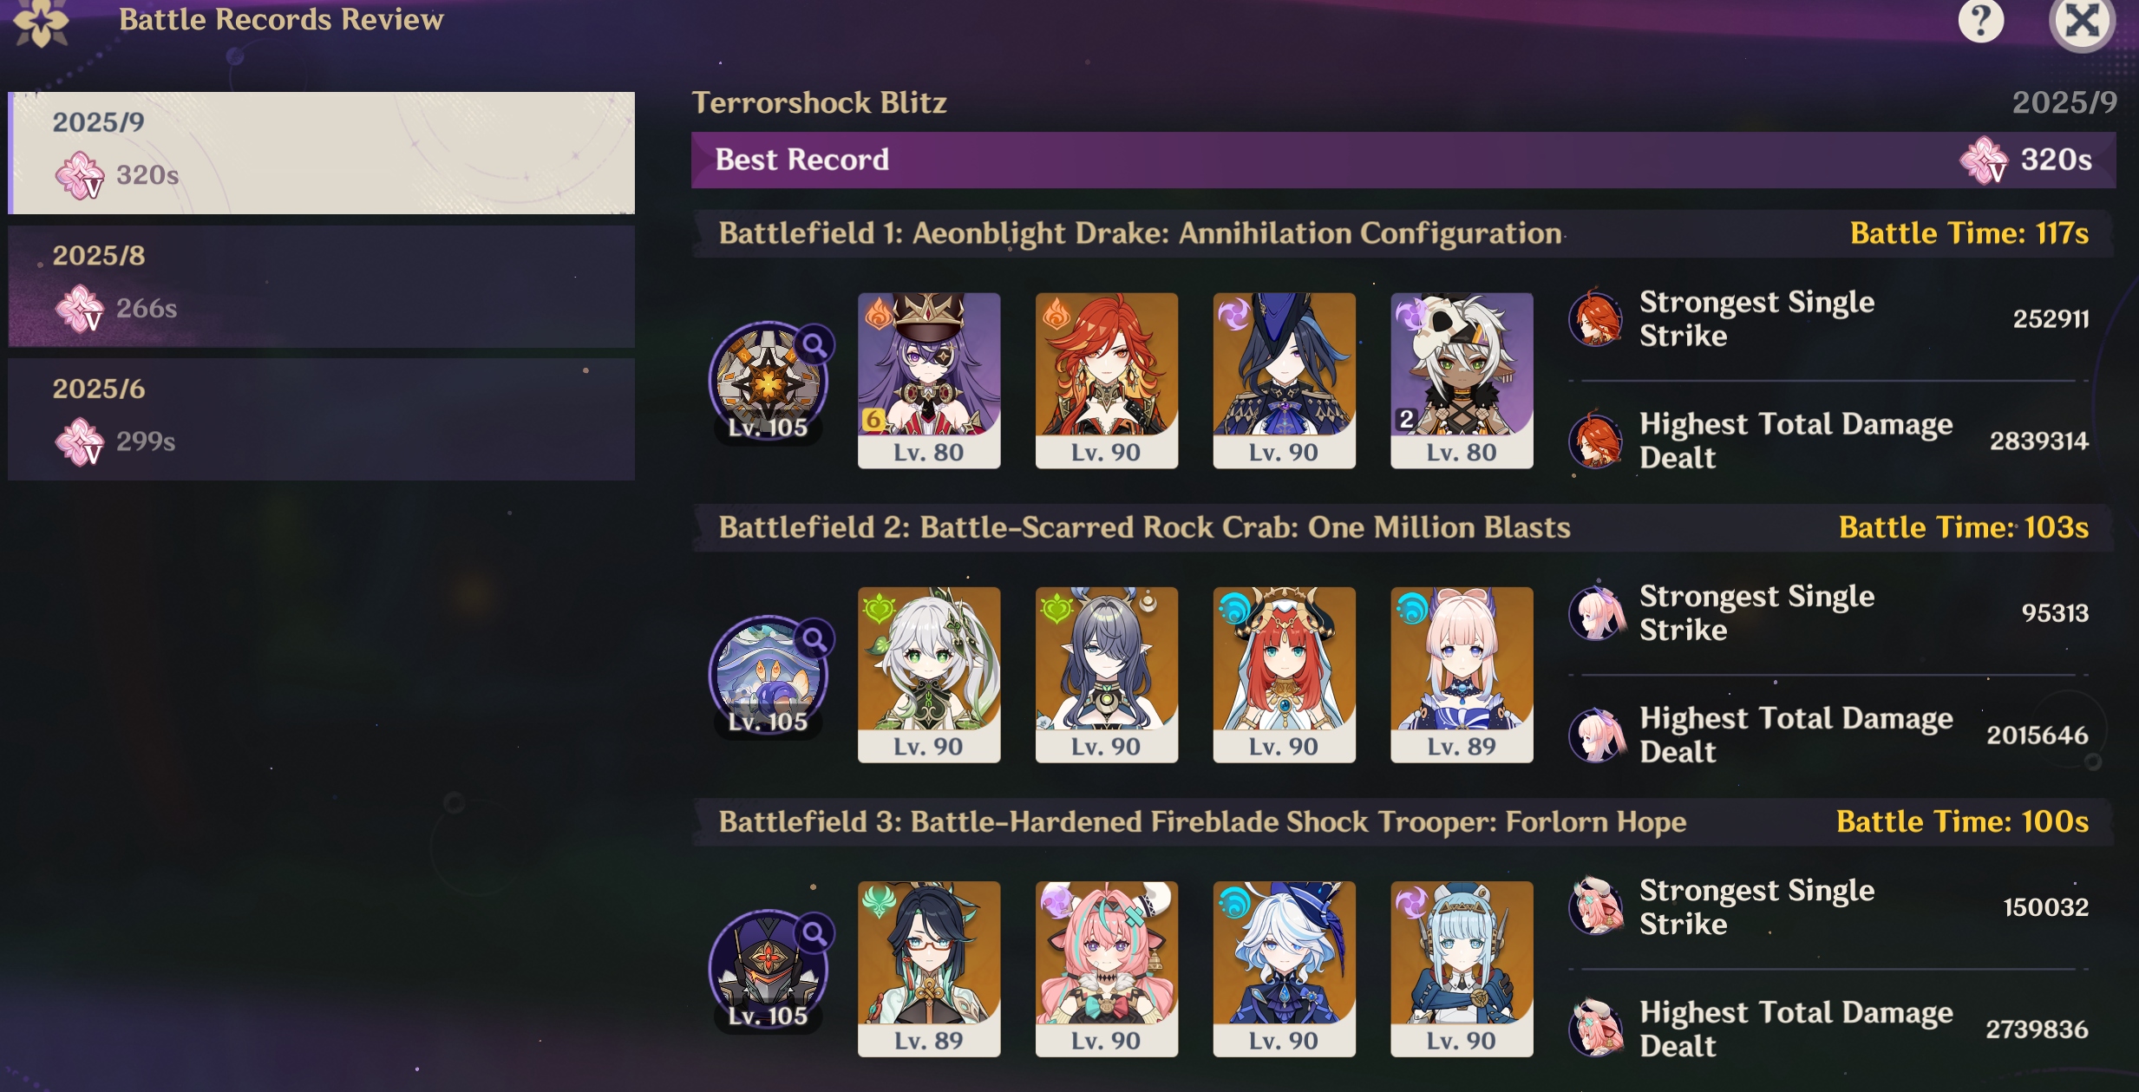Click the white-haired dendro character in Battlefield 2
2139x1092 pixels.
click(x=929, y=675)
